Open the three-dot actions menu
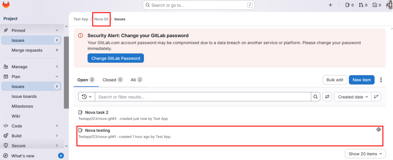 381,80
